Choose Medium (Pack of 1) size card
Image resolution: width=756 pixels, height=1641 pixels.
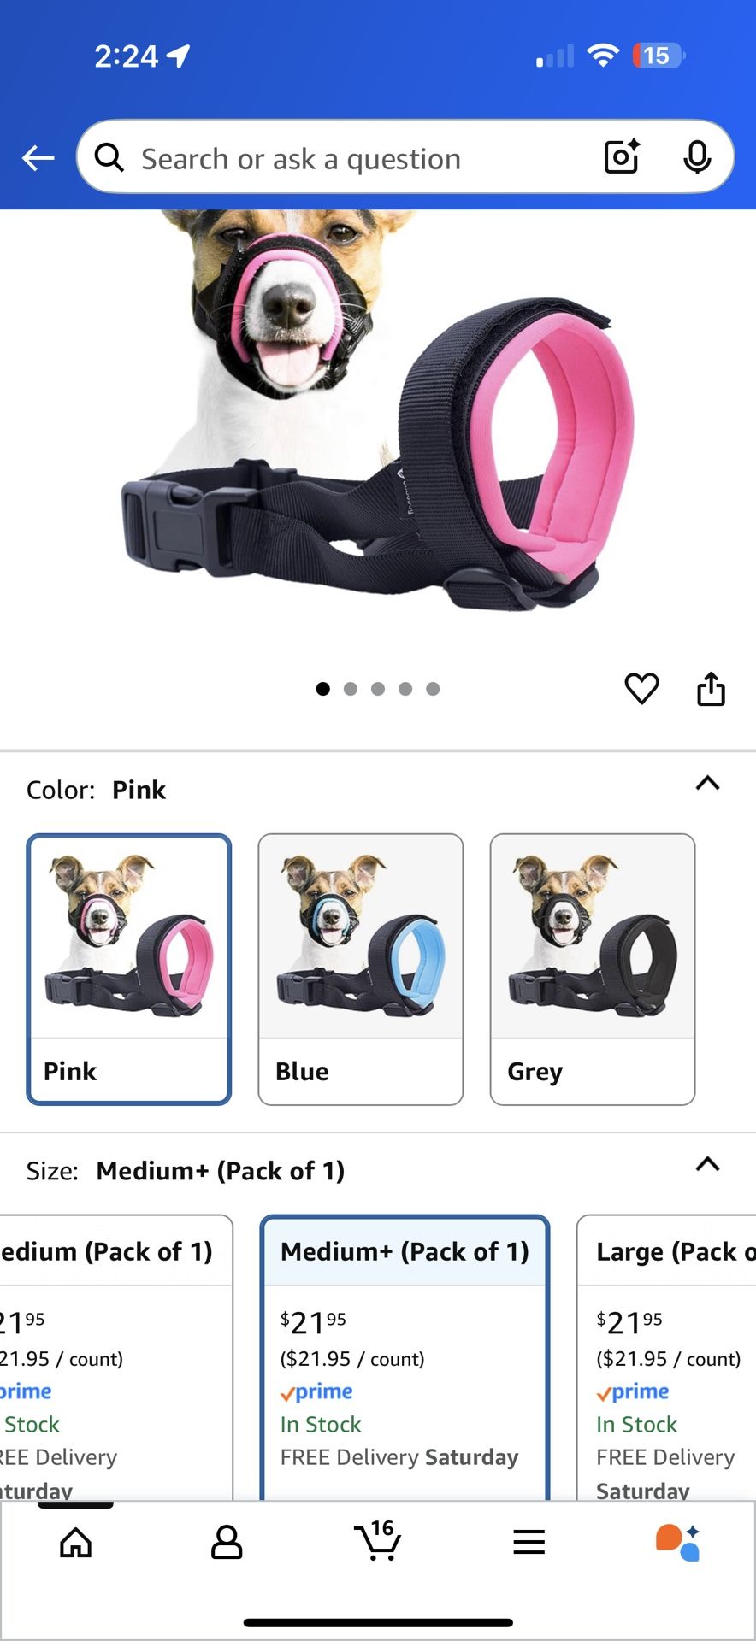tap(116, 1357)
